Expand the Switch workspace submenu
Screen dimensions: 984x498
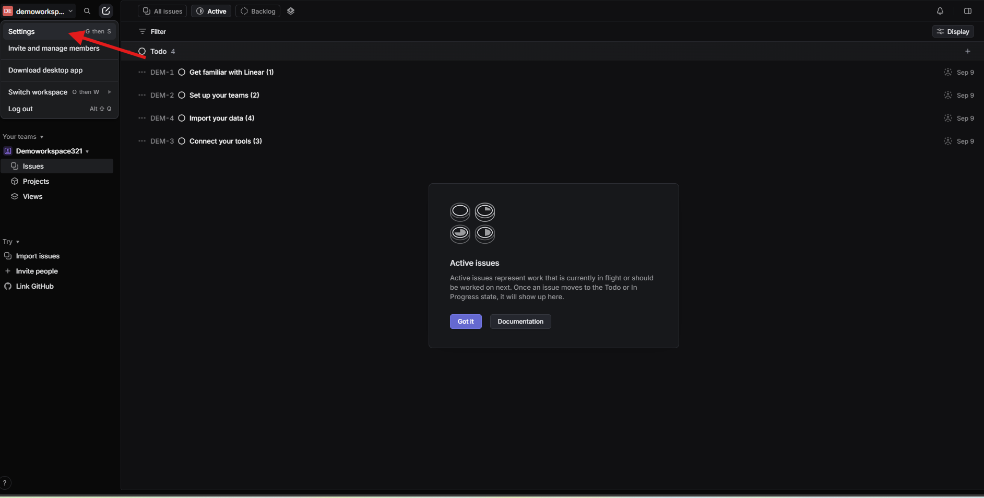click(x=110, y=92)
